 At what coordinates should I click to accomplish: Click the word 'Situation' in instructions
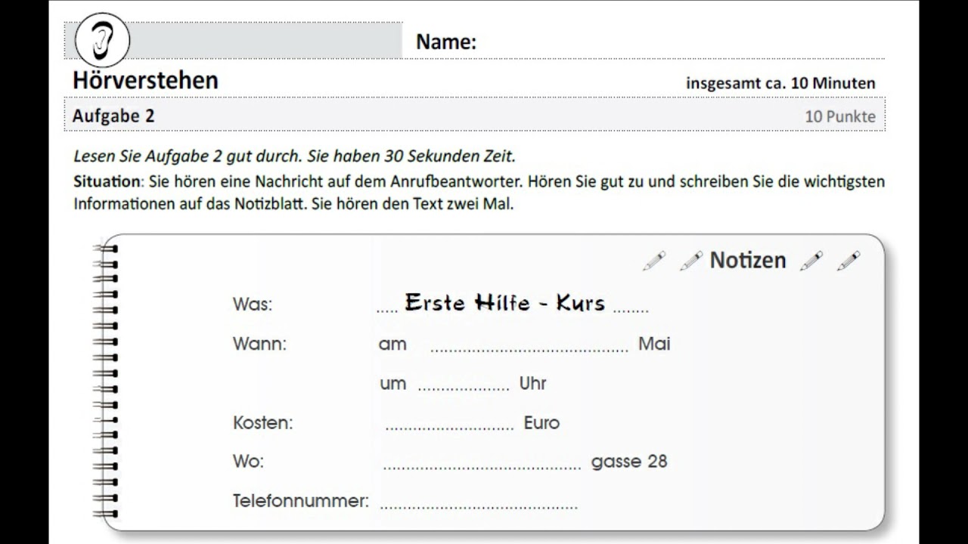(x=107, y=182)
